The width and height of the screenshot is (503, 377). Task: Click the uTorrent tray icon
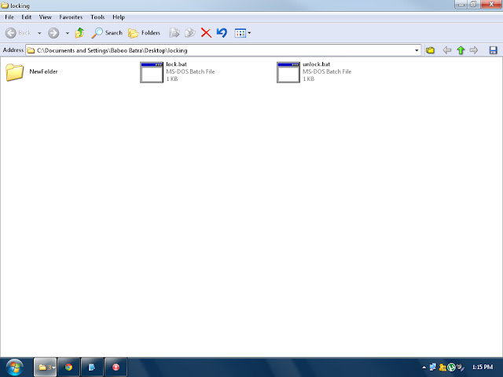pyautogui.click(x=451, y=367)
